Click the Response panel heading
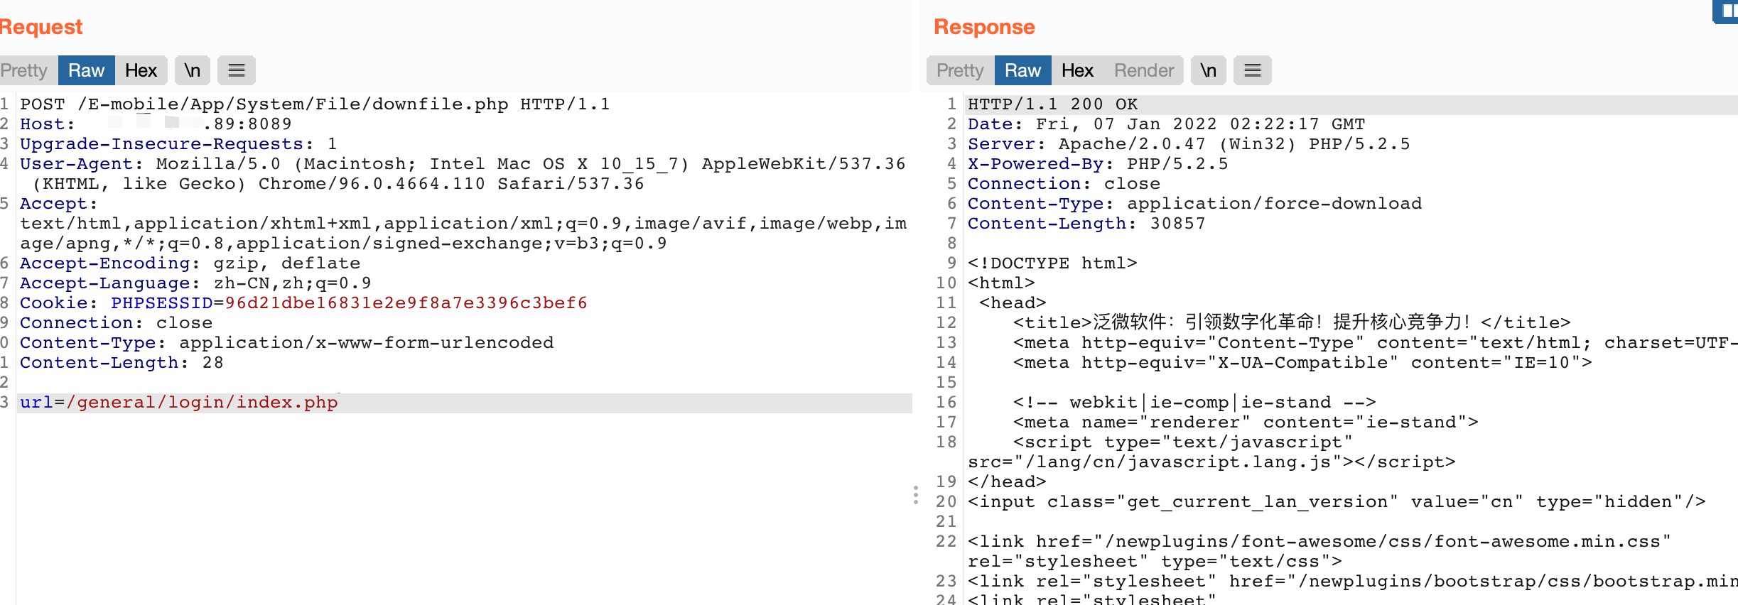This screenshot has width=1738, height=605. 984,27
